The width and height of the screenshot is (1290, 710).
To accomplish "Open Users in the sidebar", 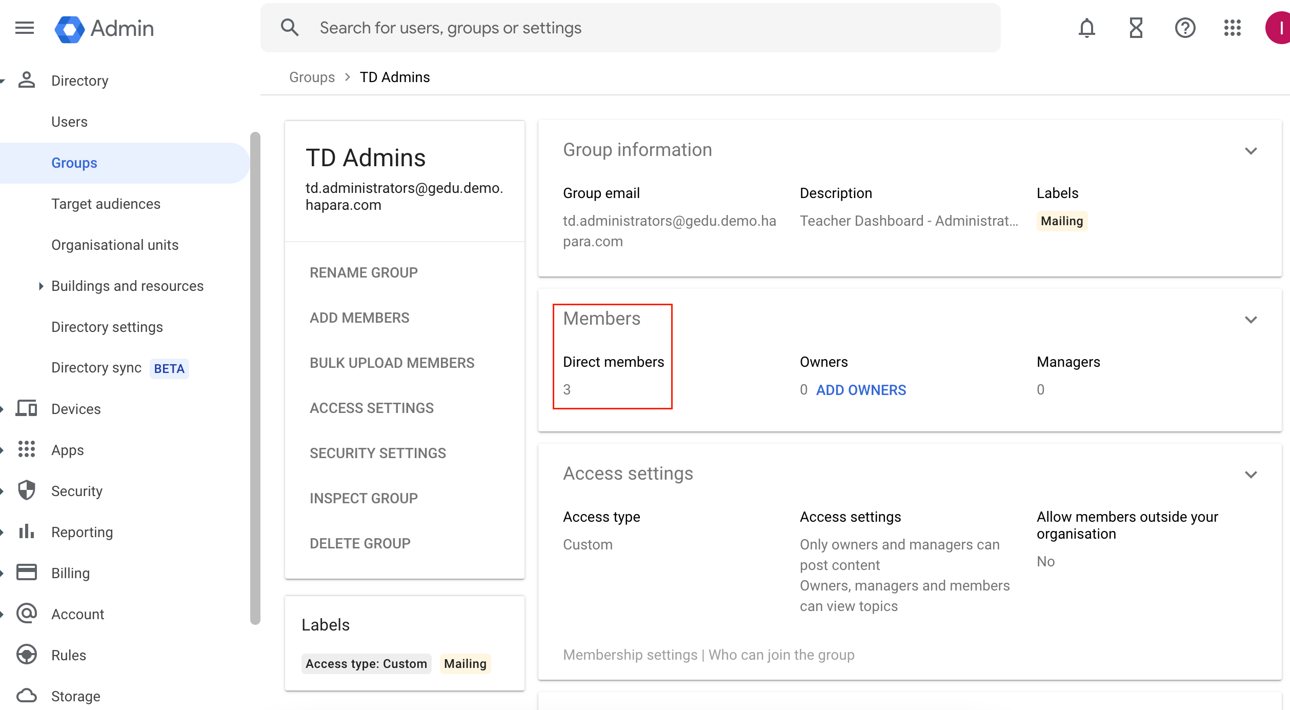I will pos(70,122).
